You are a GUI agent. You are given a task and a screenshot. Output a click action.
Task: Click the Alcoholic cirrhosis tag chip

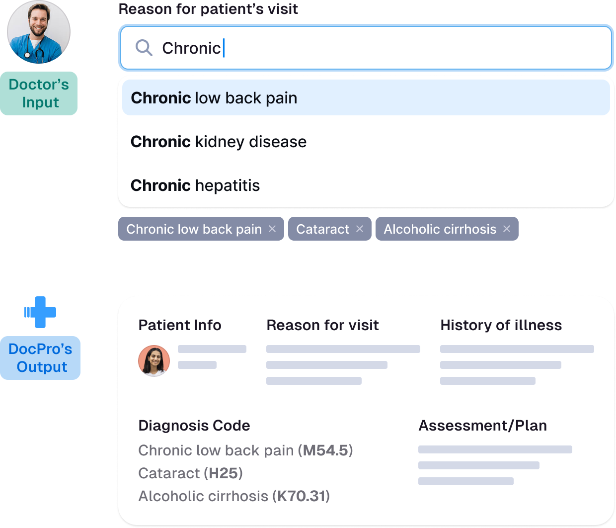[x=440, y=229]
